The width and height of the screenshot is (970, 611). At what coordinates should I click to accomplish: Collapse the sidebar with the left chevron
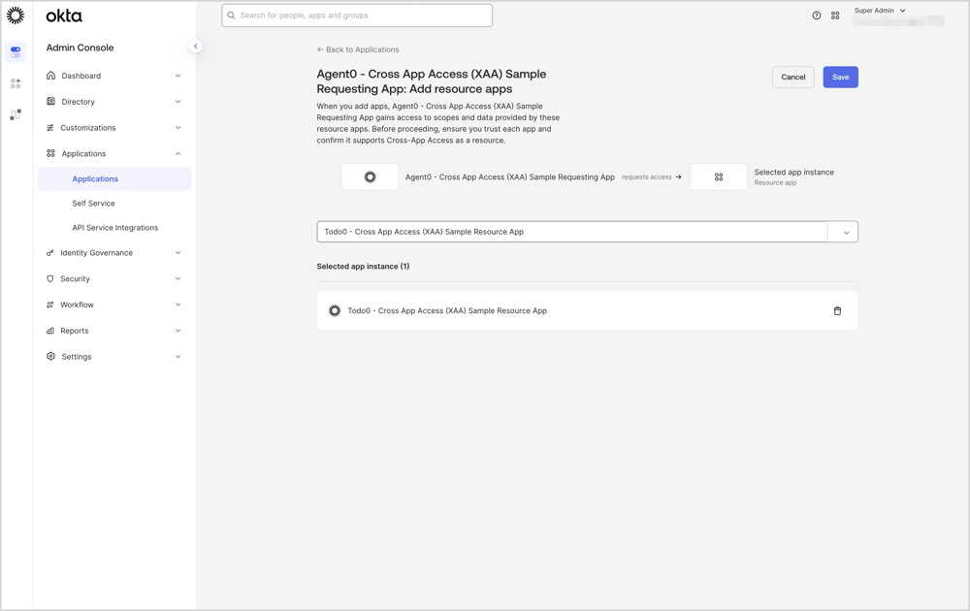coord(196,45)
